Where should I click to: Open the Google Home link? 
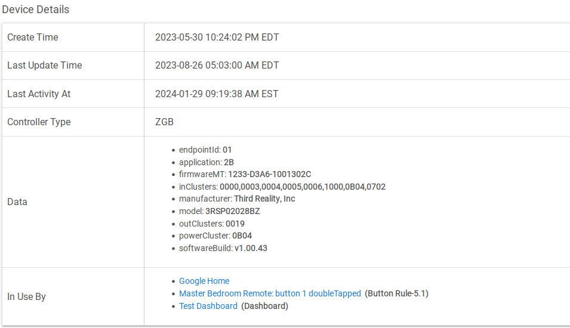click(x=204, y=281)
